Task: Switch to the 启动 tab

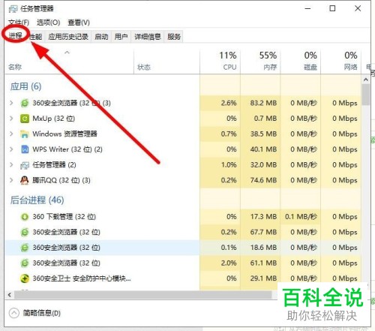Action: (x=101, y=37)
